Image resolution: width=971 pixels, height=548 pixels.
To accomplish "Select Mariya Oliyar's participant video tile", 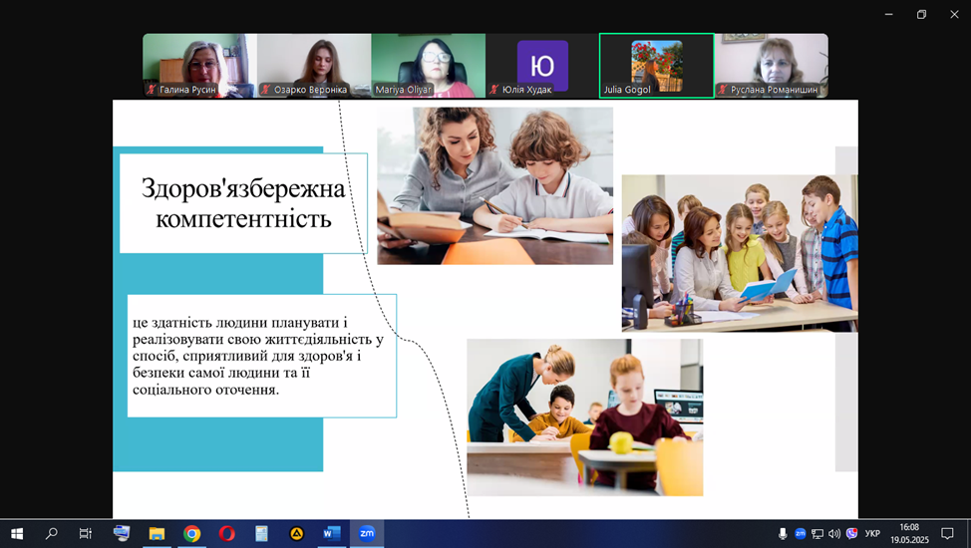I will (428, 66).
